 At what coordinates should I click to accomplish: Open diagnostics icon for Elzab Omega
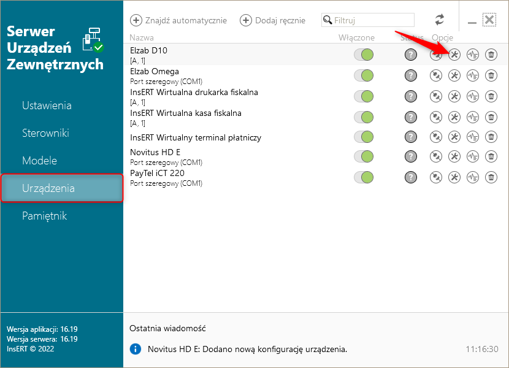[x=473, y=75]
